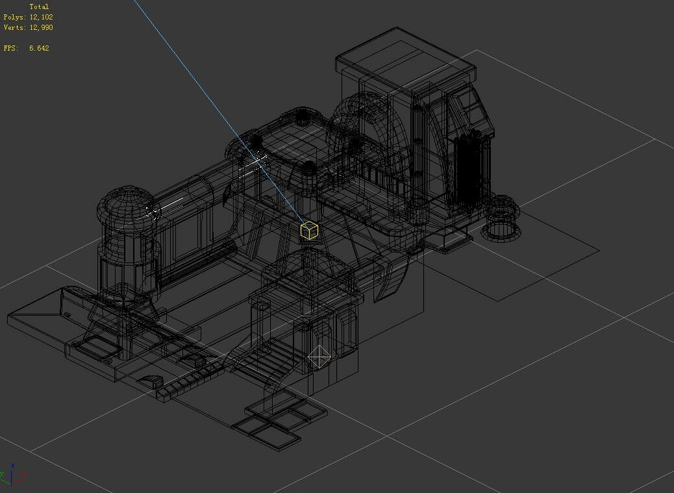
Task: Click the Total statistics label
Action: pos(39,6)
